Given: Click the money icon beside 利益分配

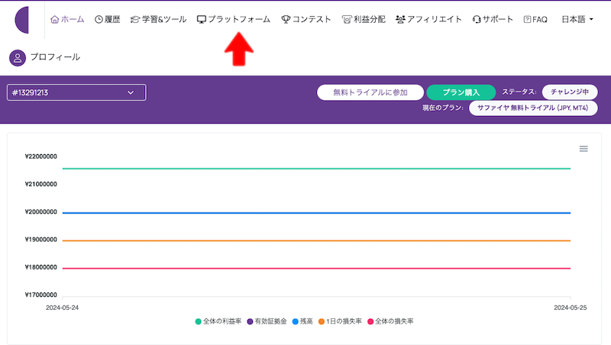Looking at the screenshot, I should 347,20.
